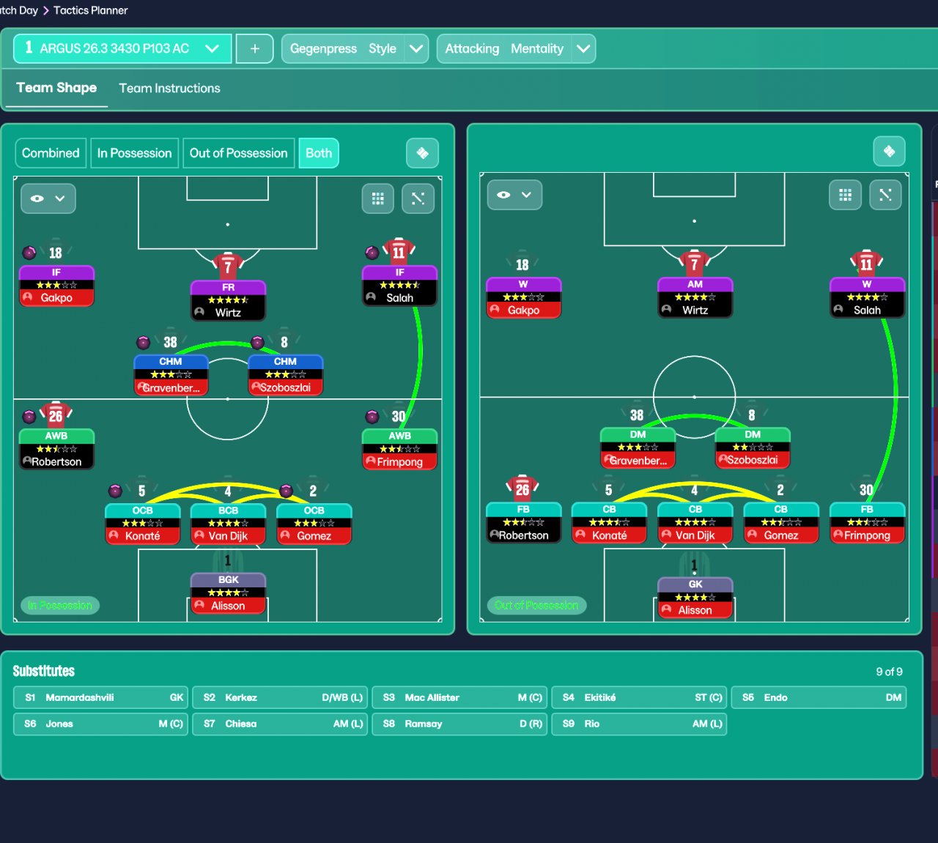The width and height of the screenshot is (938, 843).
Task: Select substitute S4 Ekitiké
Action: tap(639, 697)
